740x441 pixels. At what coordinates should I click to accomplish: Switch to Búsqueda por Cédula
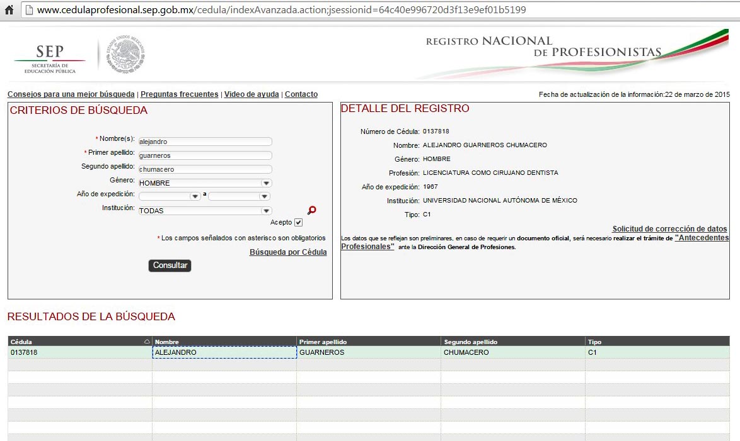288,252
